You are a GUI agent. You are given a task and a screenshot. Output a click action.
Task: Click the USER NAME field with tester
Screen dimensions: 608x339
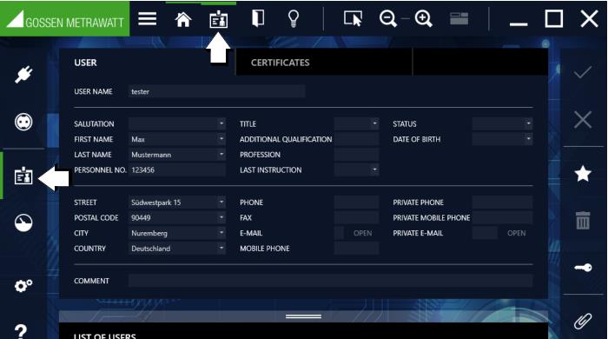217,91
